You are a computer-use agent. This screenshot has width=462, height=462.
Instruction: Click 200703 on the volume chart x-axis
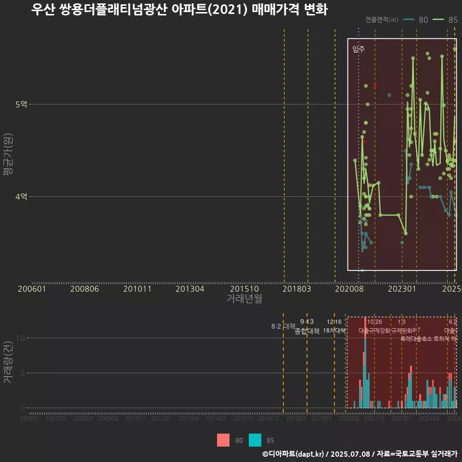click(x=55, y=418)
